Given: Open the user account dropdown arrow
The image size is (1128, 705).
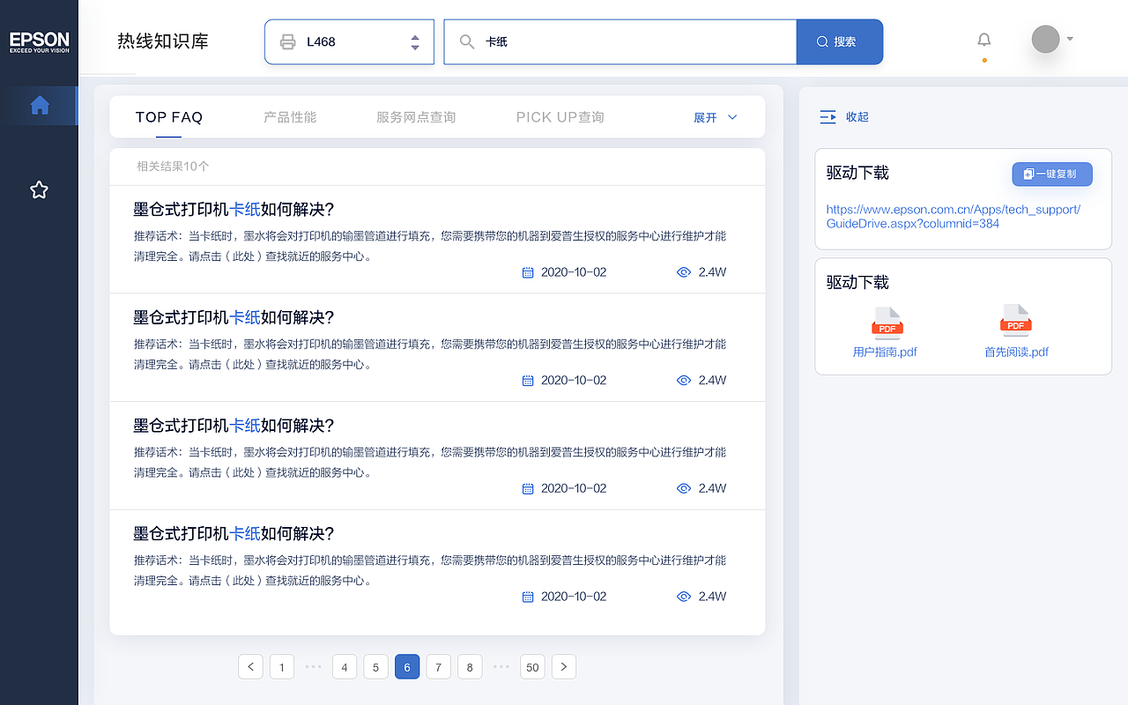Looking at the screenshot, I should tap(1070, 39).
